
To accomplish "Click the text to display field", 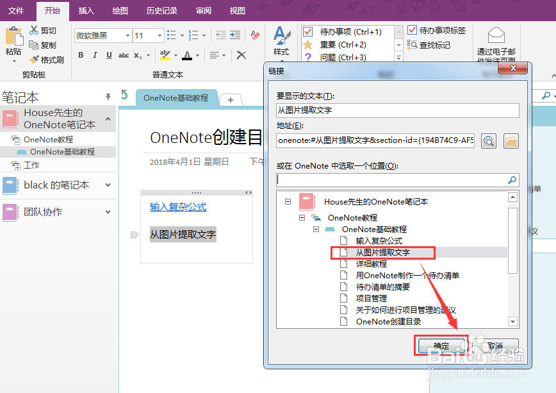I will (x=398, y=110).
